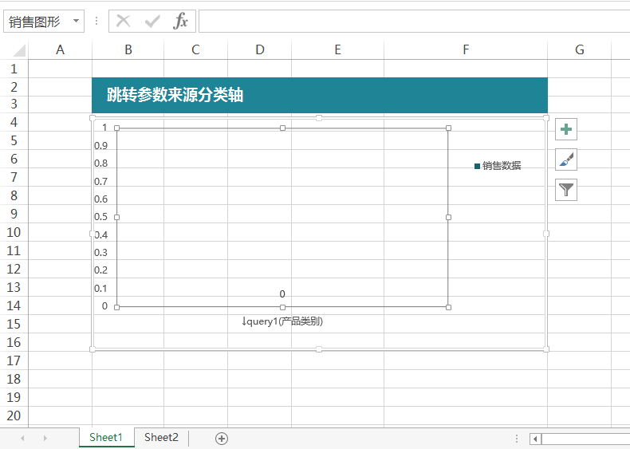Select row 20 header
Screen dimensions: 630x449
[x=14, y=416]
